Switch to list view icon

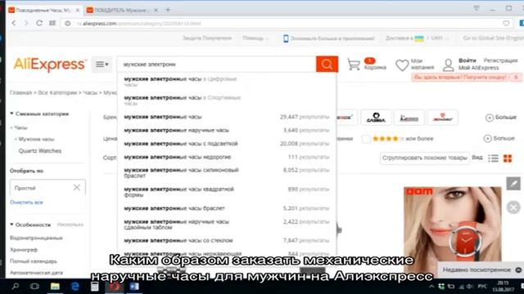coord(493,158)
